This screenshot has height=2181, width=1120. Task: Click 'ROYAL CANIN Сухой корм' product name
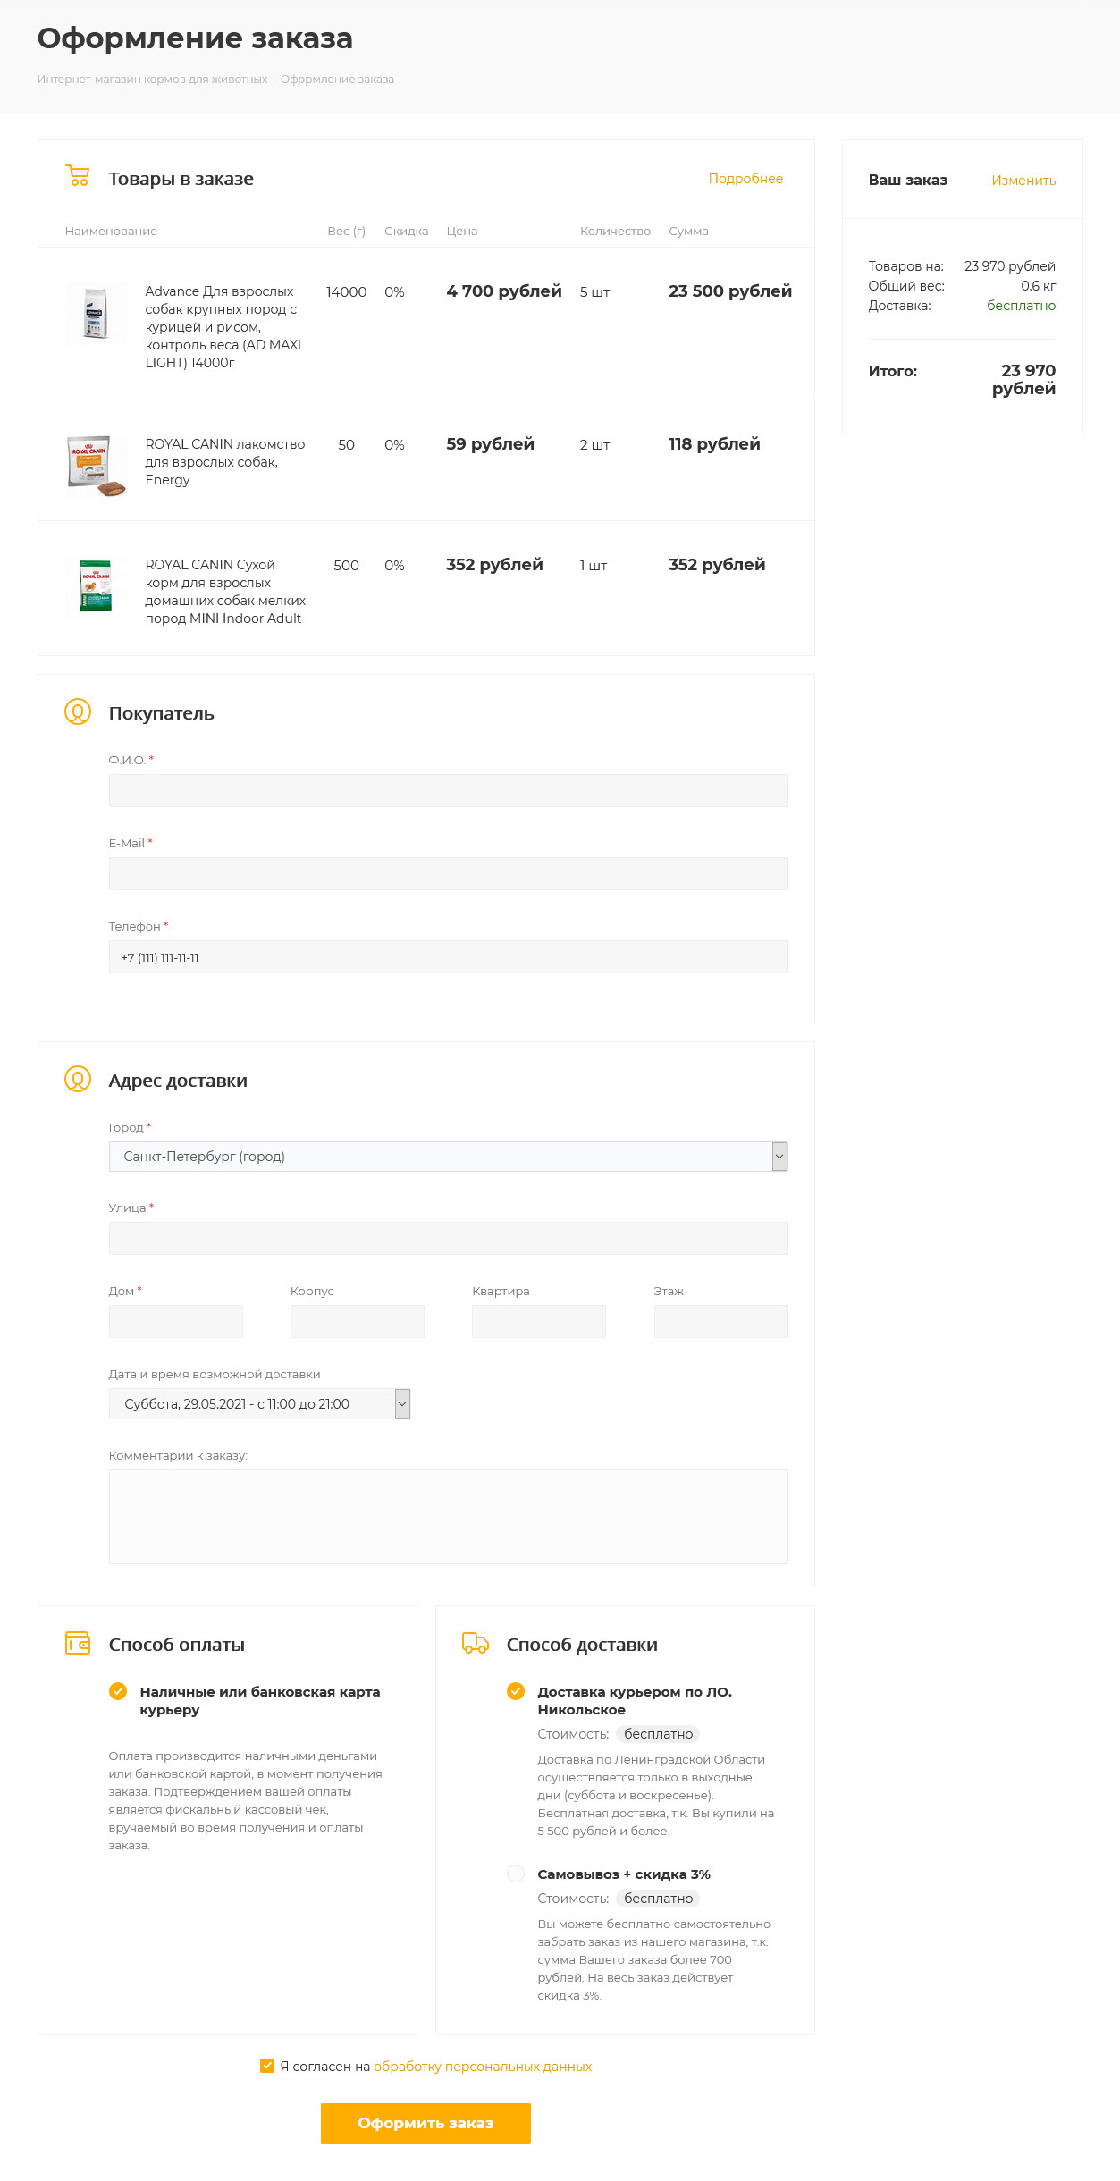(225, 592)
